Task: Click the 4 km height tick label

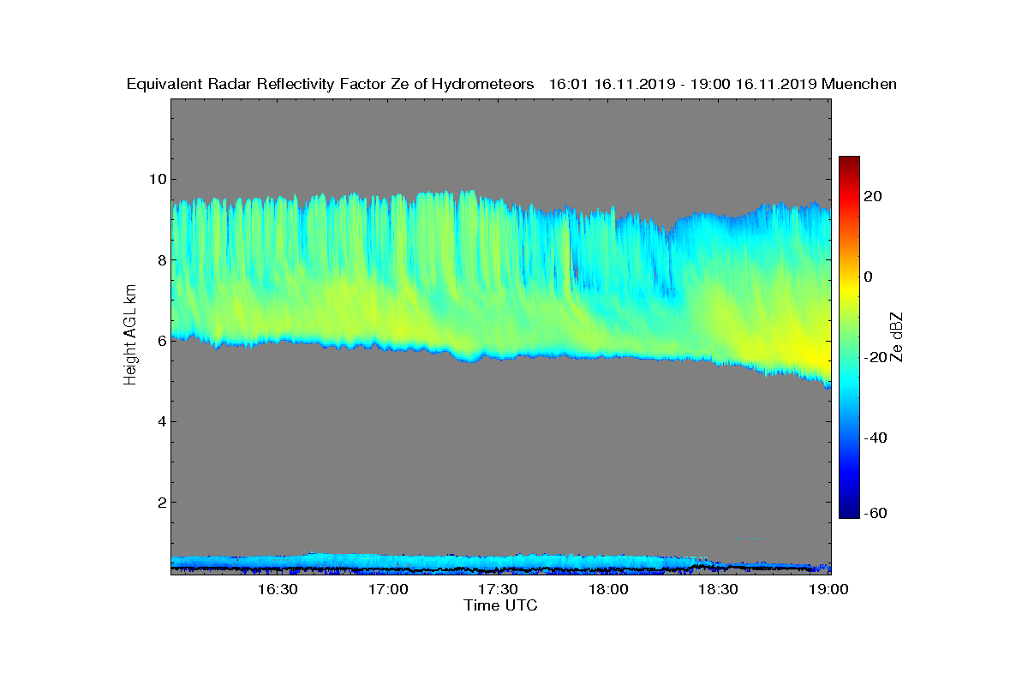Action: coord(161,421)
